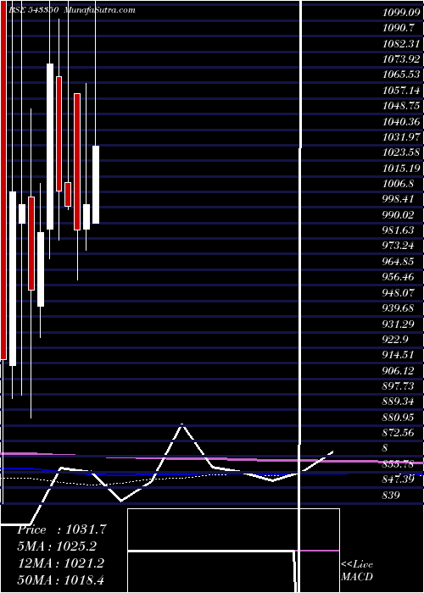Image resolution: width=424 pixels, height=593 pixels.
Task: Click the peak of the white zigzag line
Action: [182, 424]
